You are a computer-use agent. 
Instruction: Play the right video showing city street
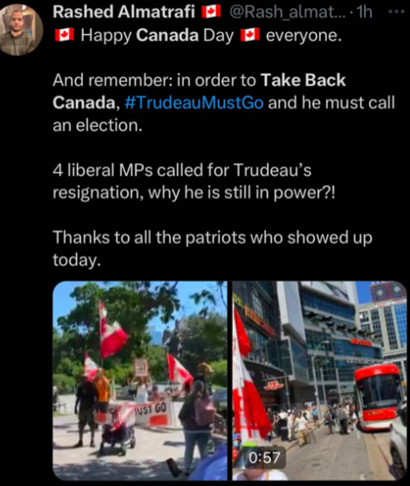[319, 381]
